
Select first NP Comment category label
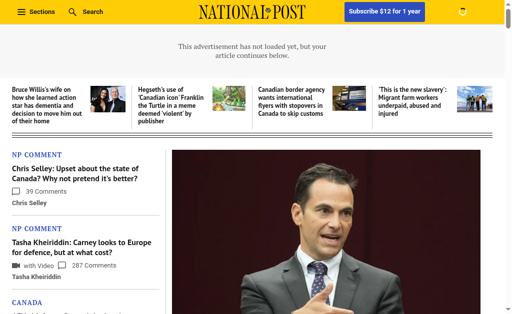point(37,155)
